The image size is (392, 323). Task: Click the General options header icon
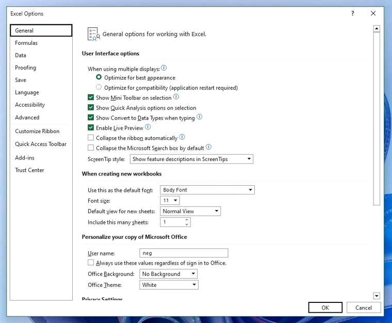(x=94, y=34)
